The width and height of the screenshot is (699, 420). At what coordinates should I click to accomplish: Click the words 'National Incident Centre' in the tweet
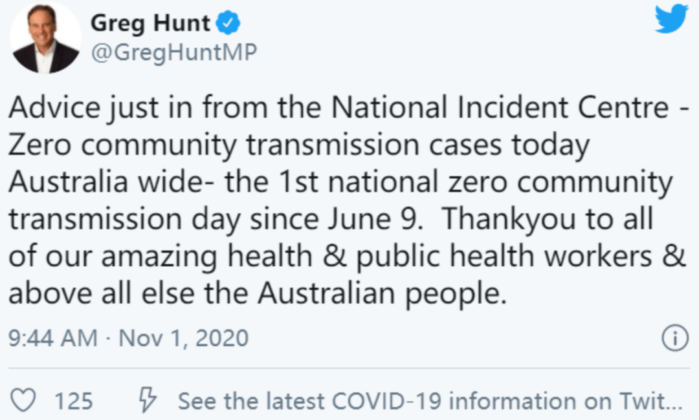[x=500, y=108]
